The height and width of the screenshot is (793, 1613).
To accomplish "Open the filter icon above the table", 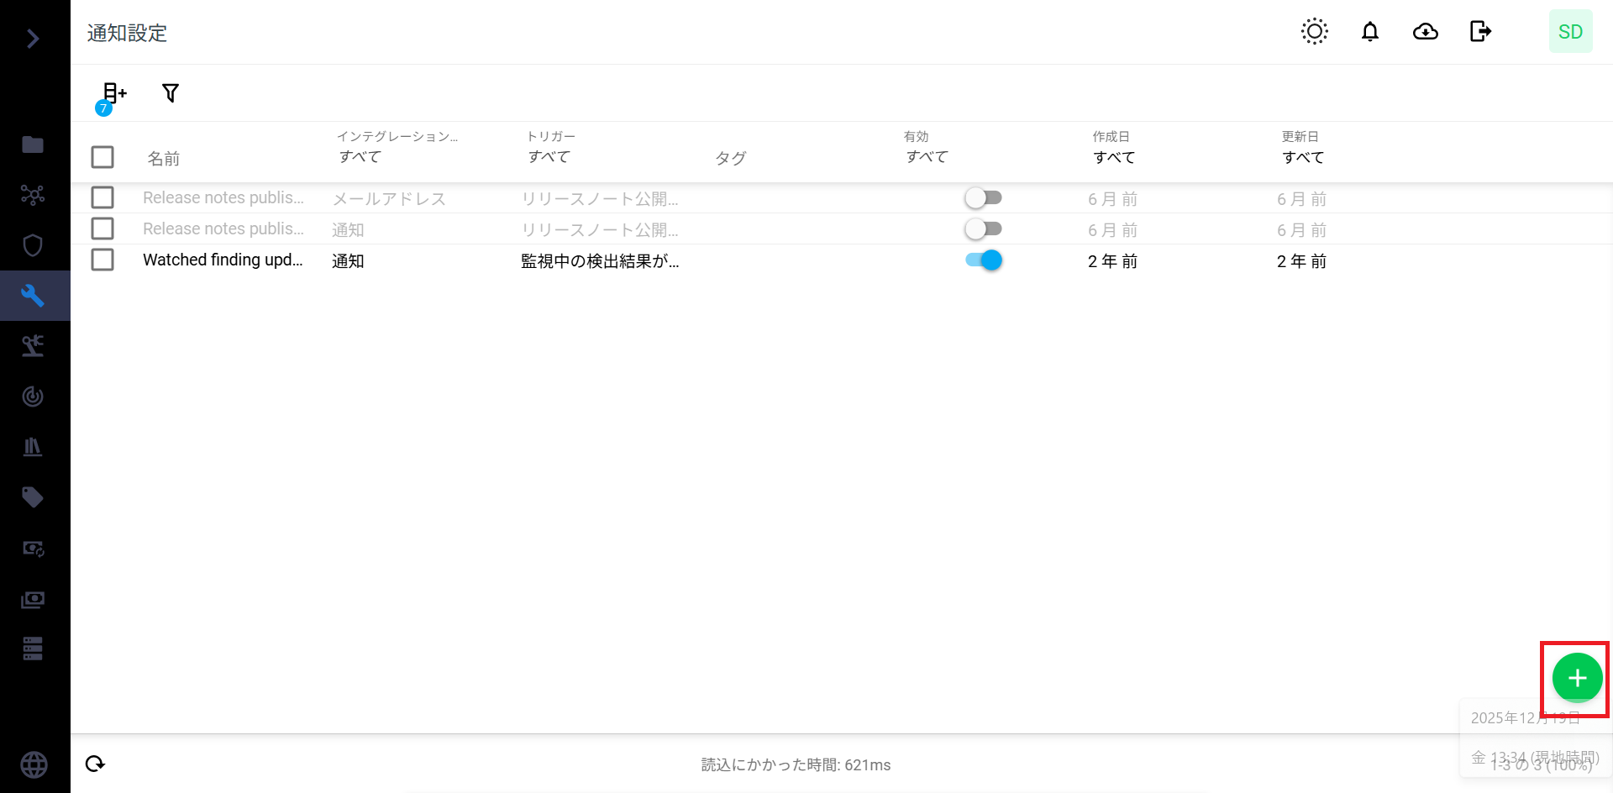I will click(x=170, y=93).
